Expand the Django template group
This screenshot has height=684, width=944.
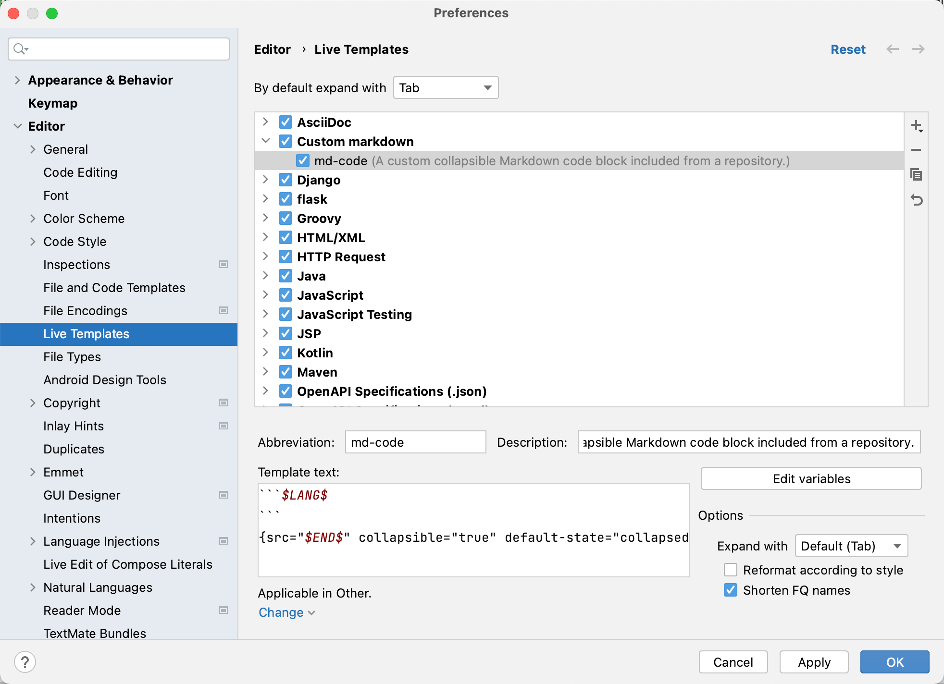pyautogui.click(x=265, y=180)
